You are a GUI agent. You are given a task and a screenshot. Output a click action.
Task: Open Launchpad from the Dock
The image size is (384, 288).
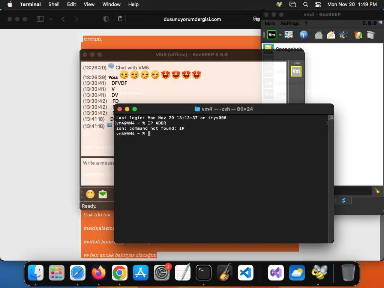pos(57,273)
